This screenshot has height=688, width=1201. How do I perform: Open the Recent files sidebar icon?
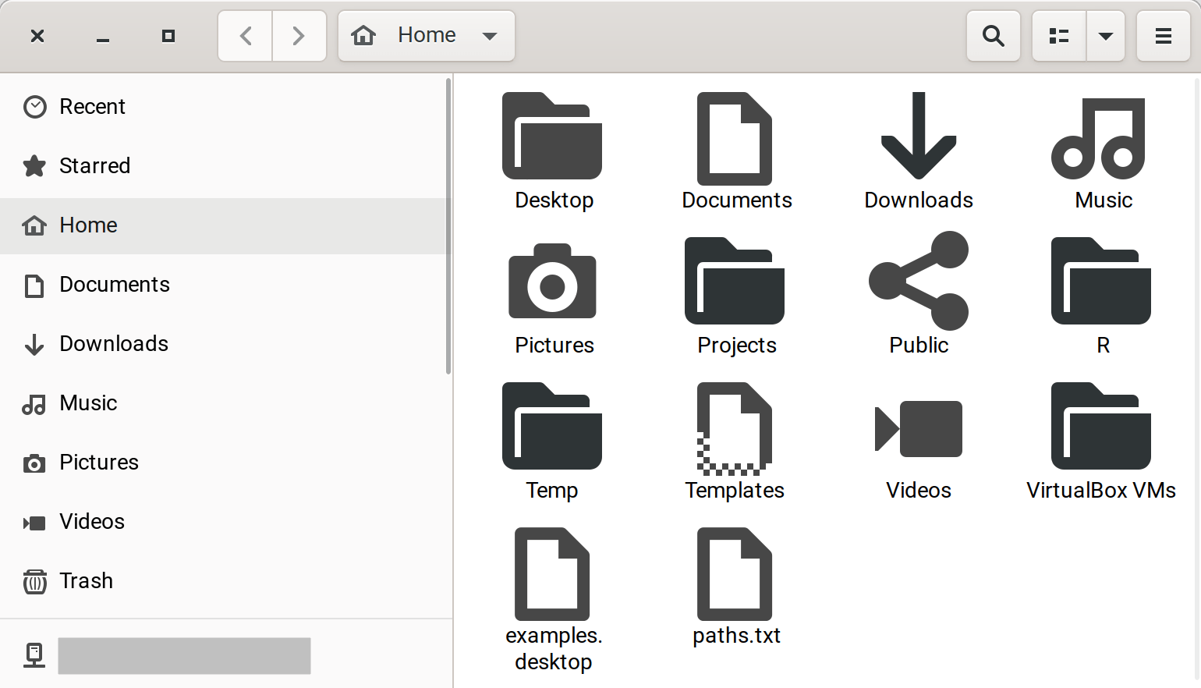(x=92, y=106)
